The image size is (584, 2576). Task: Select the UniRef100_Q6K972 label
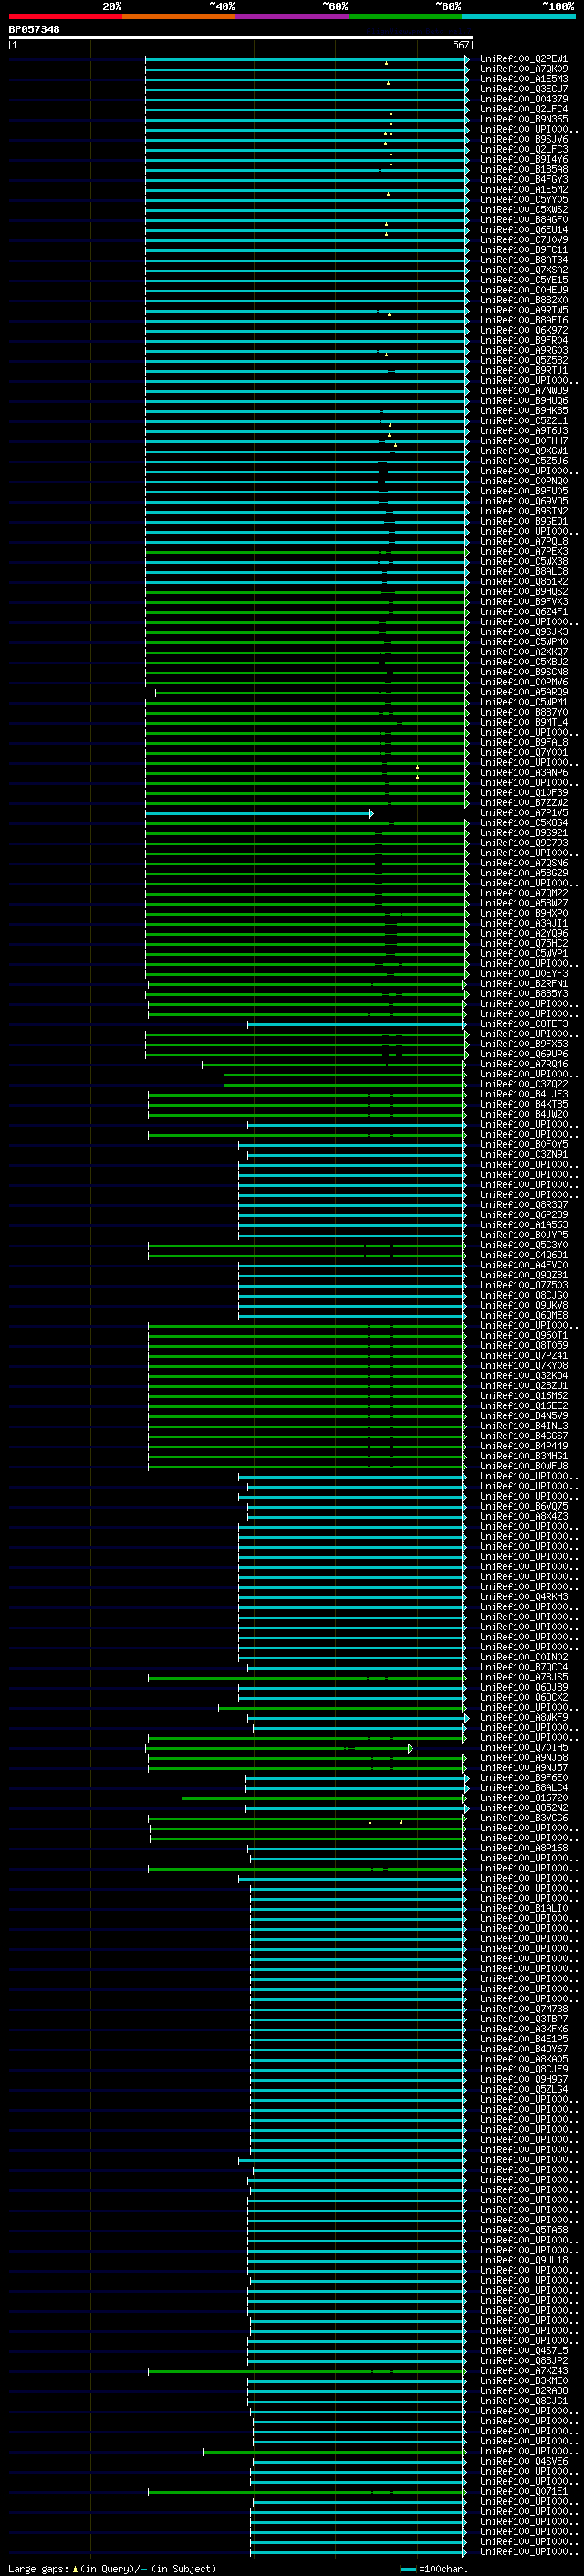(x=523, y=330)
